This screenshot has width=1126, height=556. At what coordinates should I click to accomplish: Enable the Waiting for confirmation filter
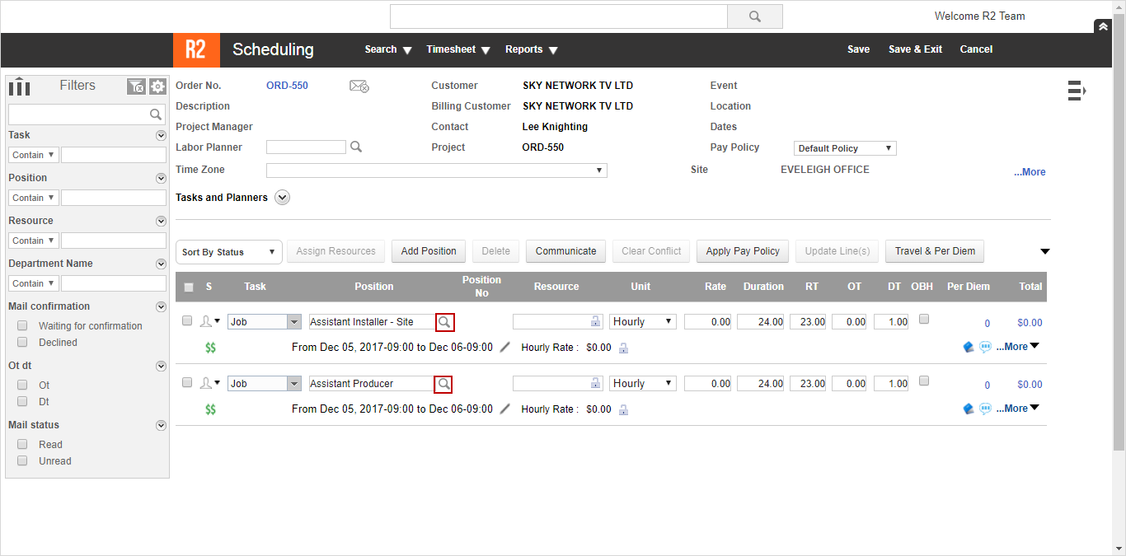(21, 325)
